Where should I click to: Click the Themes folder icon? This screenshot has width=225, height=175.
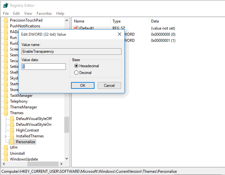[x=6, y=113]
